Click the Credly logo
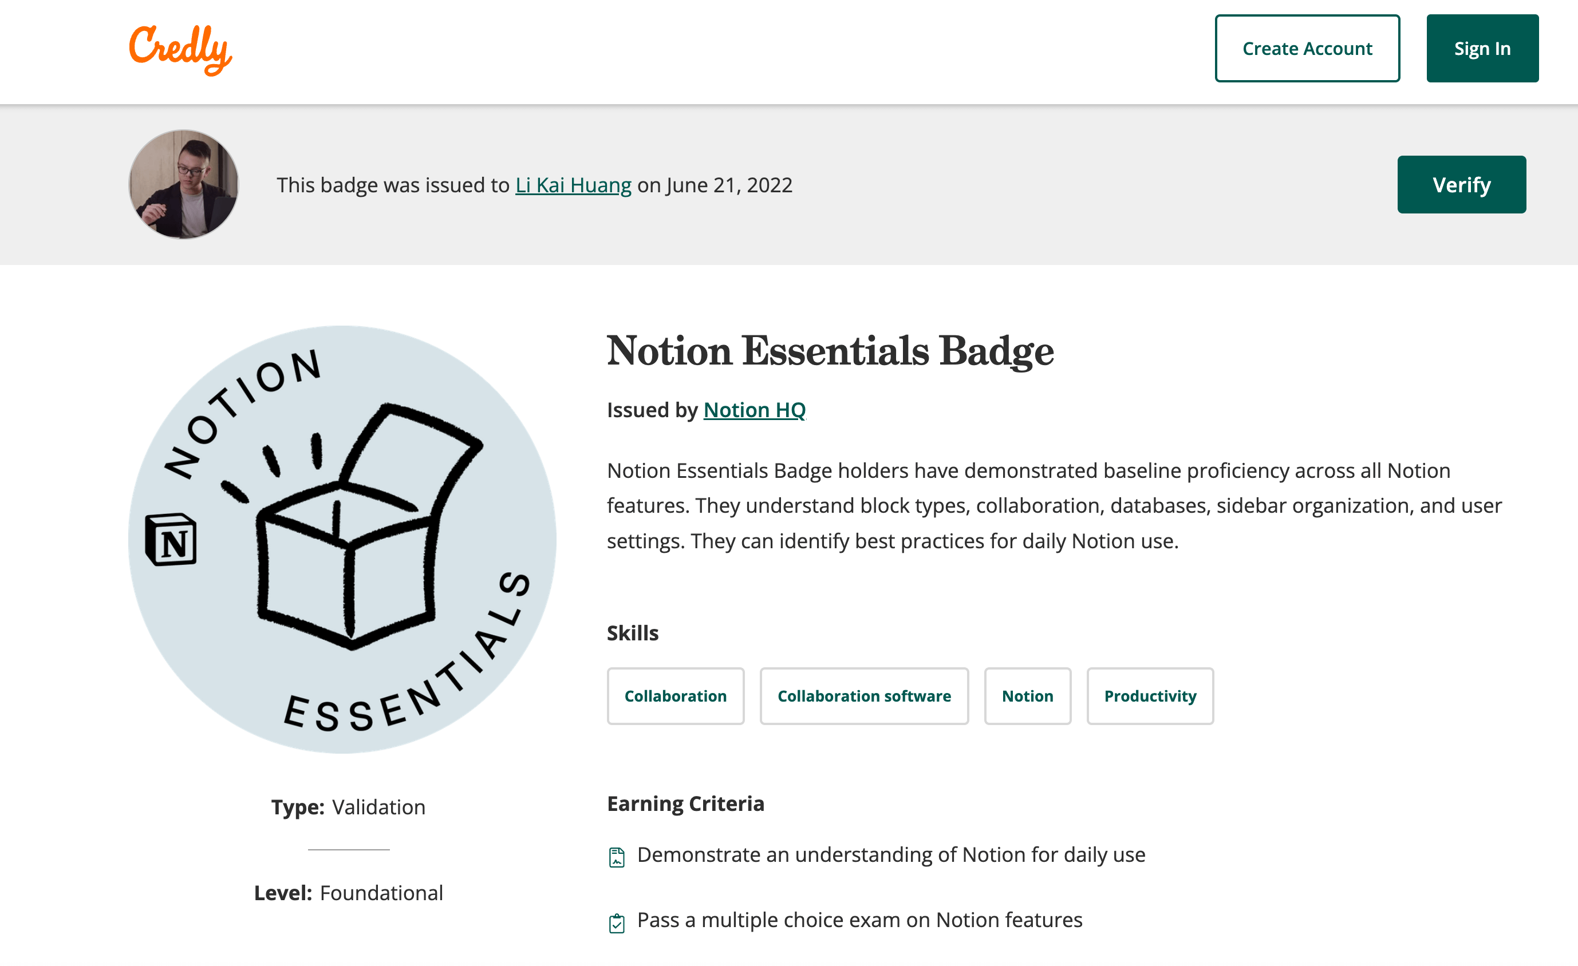Screen dimensions: 1578x966 pos(180,49)
